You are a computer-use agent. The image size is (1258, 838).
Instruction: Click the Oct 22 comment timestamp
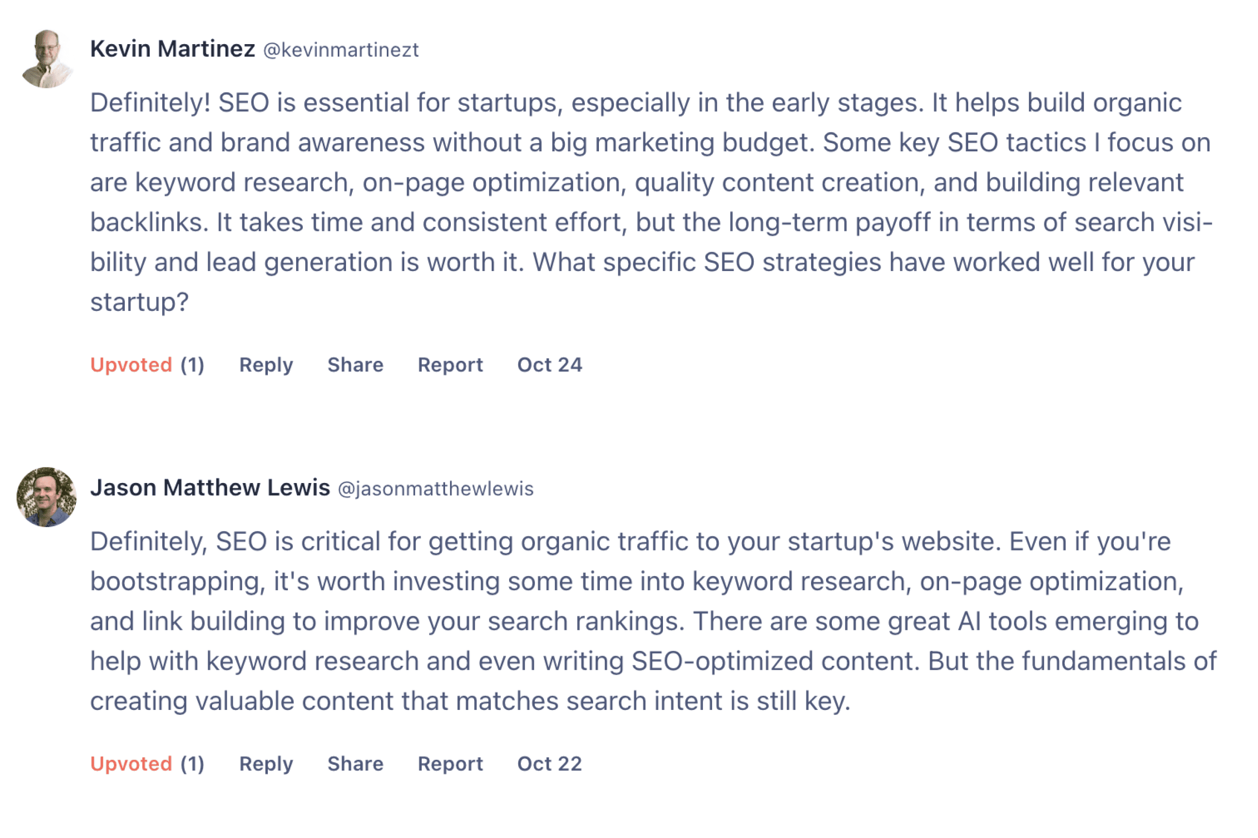[x=549, y=764]
